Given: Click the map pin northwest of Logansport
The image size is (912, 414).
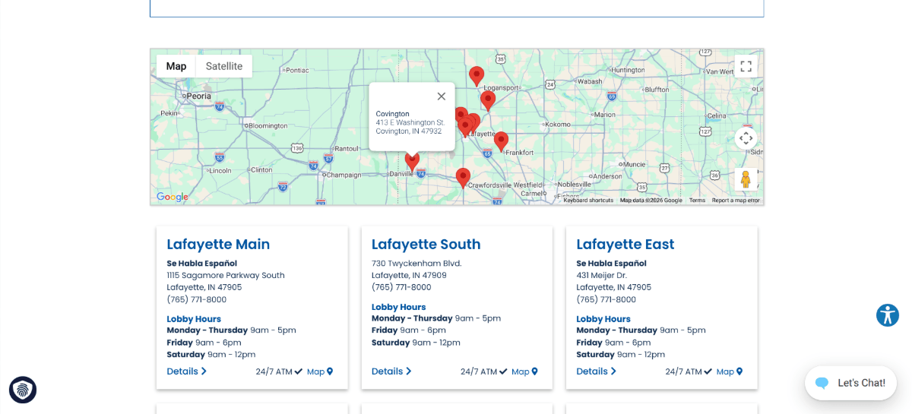Looking at the screenshot, I should [477, 77].
